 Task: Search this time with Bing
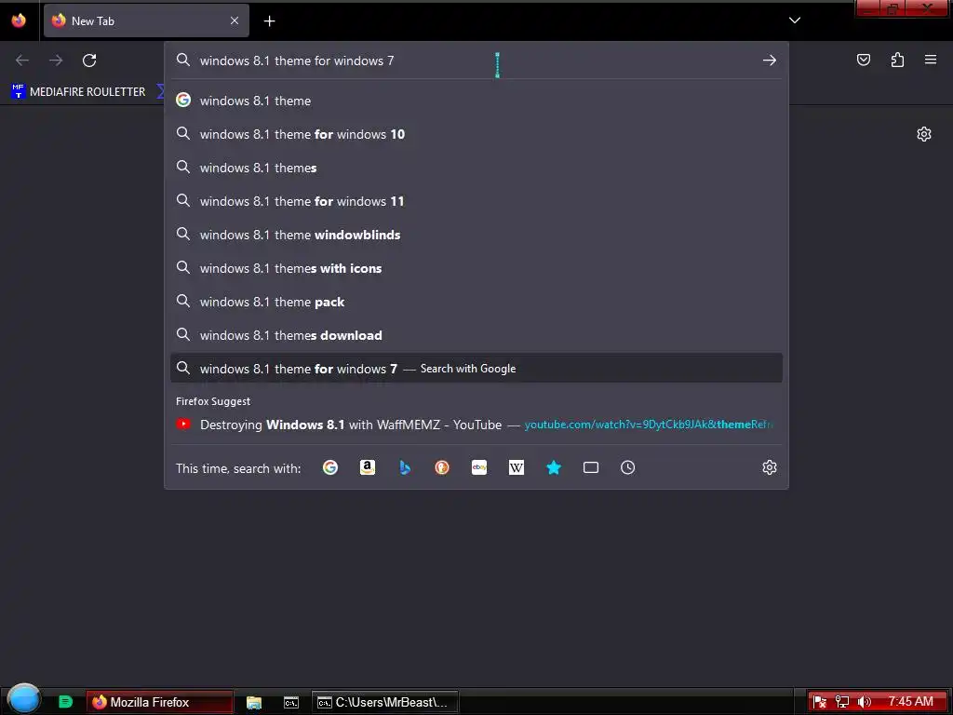[x=405, y=467]
